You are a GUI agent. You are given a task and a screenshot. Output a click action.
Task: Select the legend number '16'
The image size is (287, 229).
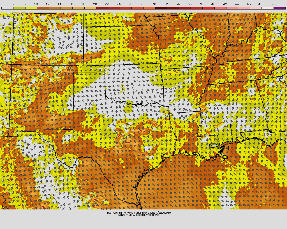click(x=71, y=4)
